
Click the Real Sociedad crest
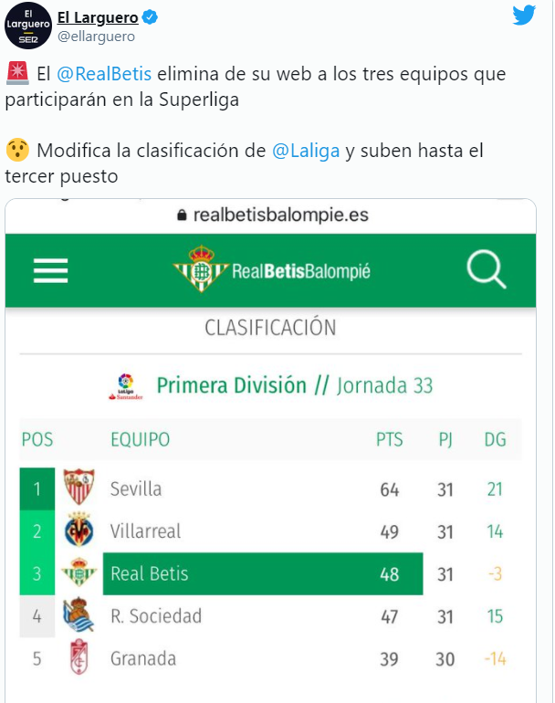[79, 614]
